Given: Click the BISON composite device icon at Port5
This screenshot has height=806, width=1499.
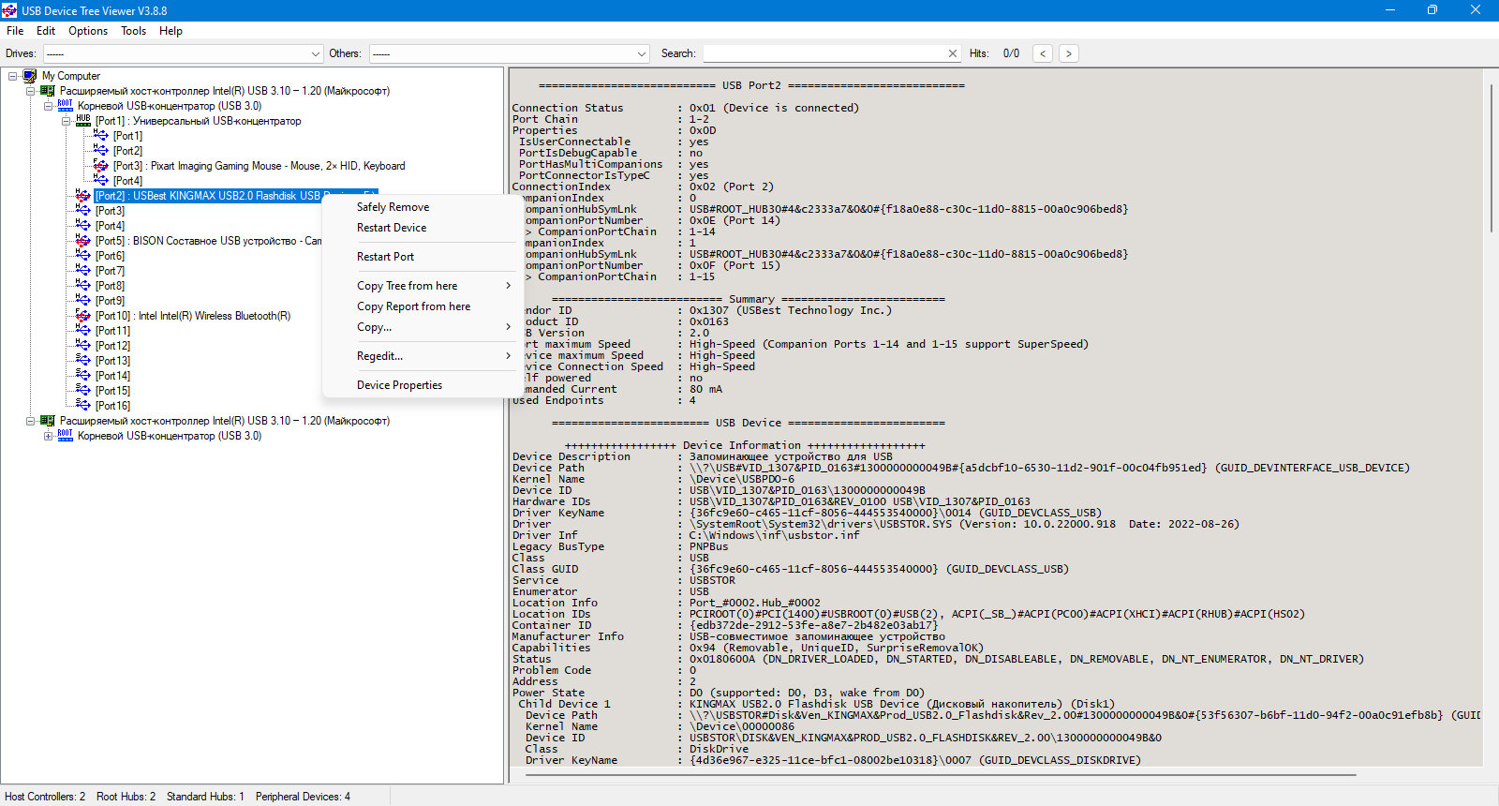Looking at the screenshot, I should pyautogui.click(x=83, y=241).
